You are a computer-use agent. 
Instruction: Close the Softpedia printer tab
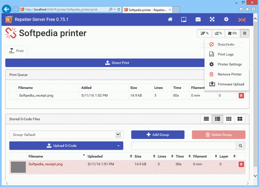[170, 10]
